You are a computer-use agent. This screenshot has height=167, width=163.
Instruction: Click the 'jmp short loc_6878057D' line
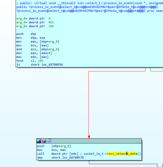(60, 158)
